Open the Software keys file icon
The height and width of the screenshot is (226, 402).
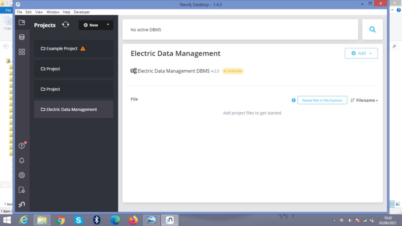[x=22, y=190]
